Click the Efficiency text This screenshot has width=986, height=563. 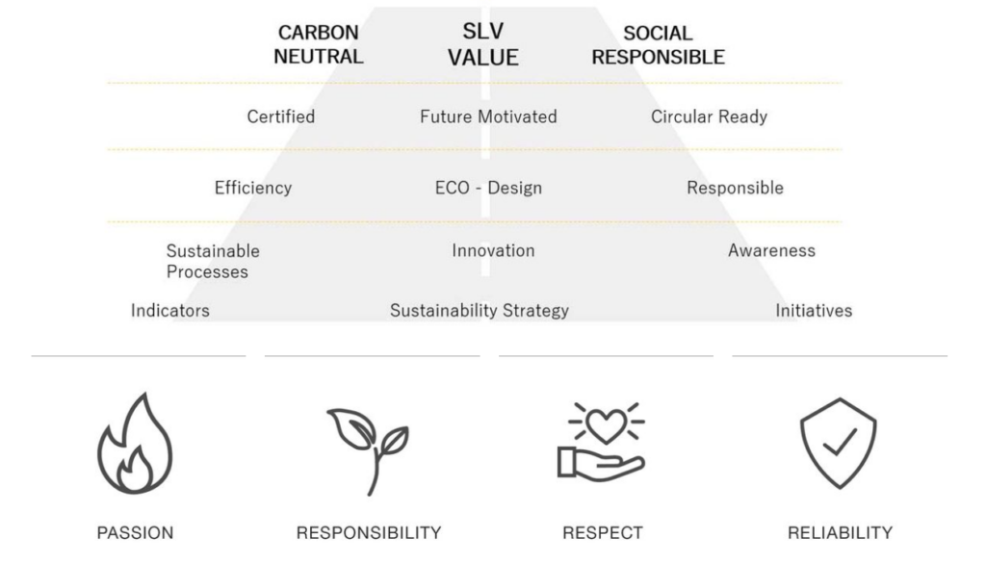253,188
